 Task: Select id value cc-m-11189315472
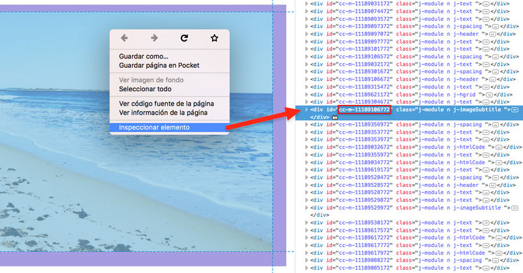(x=364, y=87)
